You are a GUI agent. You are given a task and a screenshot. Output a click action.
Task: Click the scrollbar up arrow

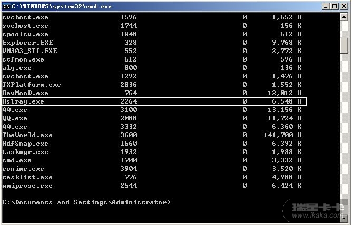[344, 17]
